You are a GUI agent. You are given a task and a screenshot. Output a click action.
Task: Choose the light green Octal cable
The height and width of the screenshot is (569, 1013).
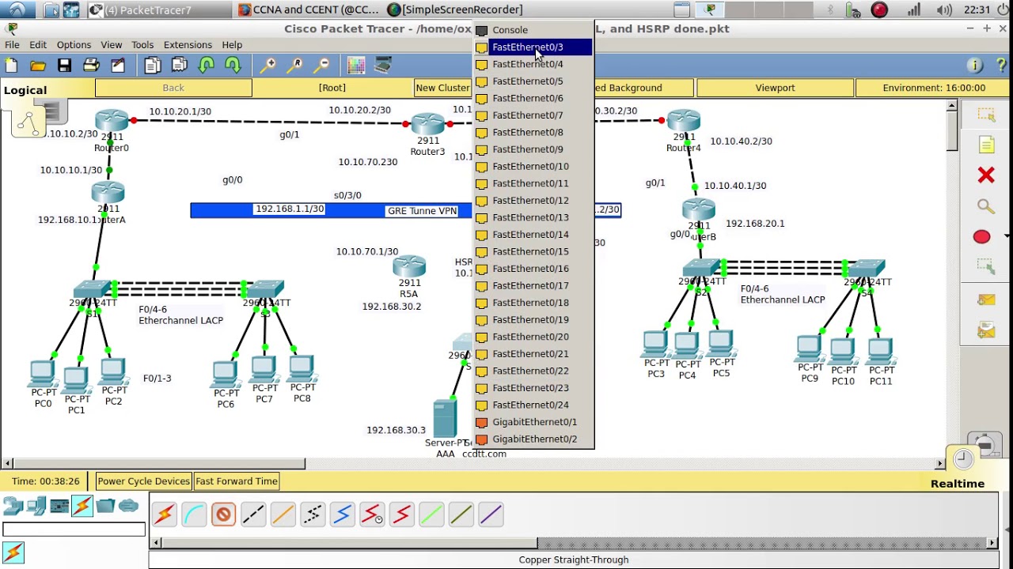coord(431,515)
